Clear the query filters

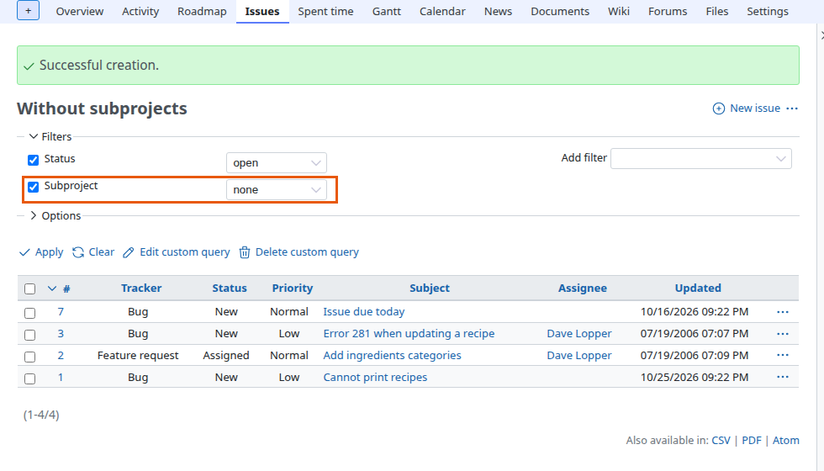(x=93, y=252)
